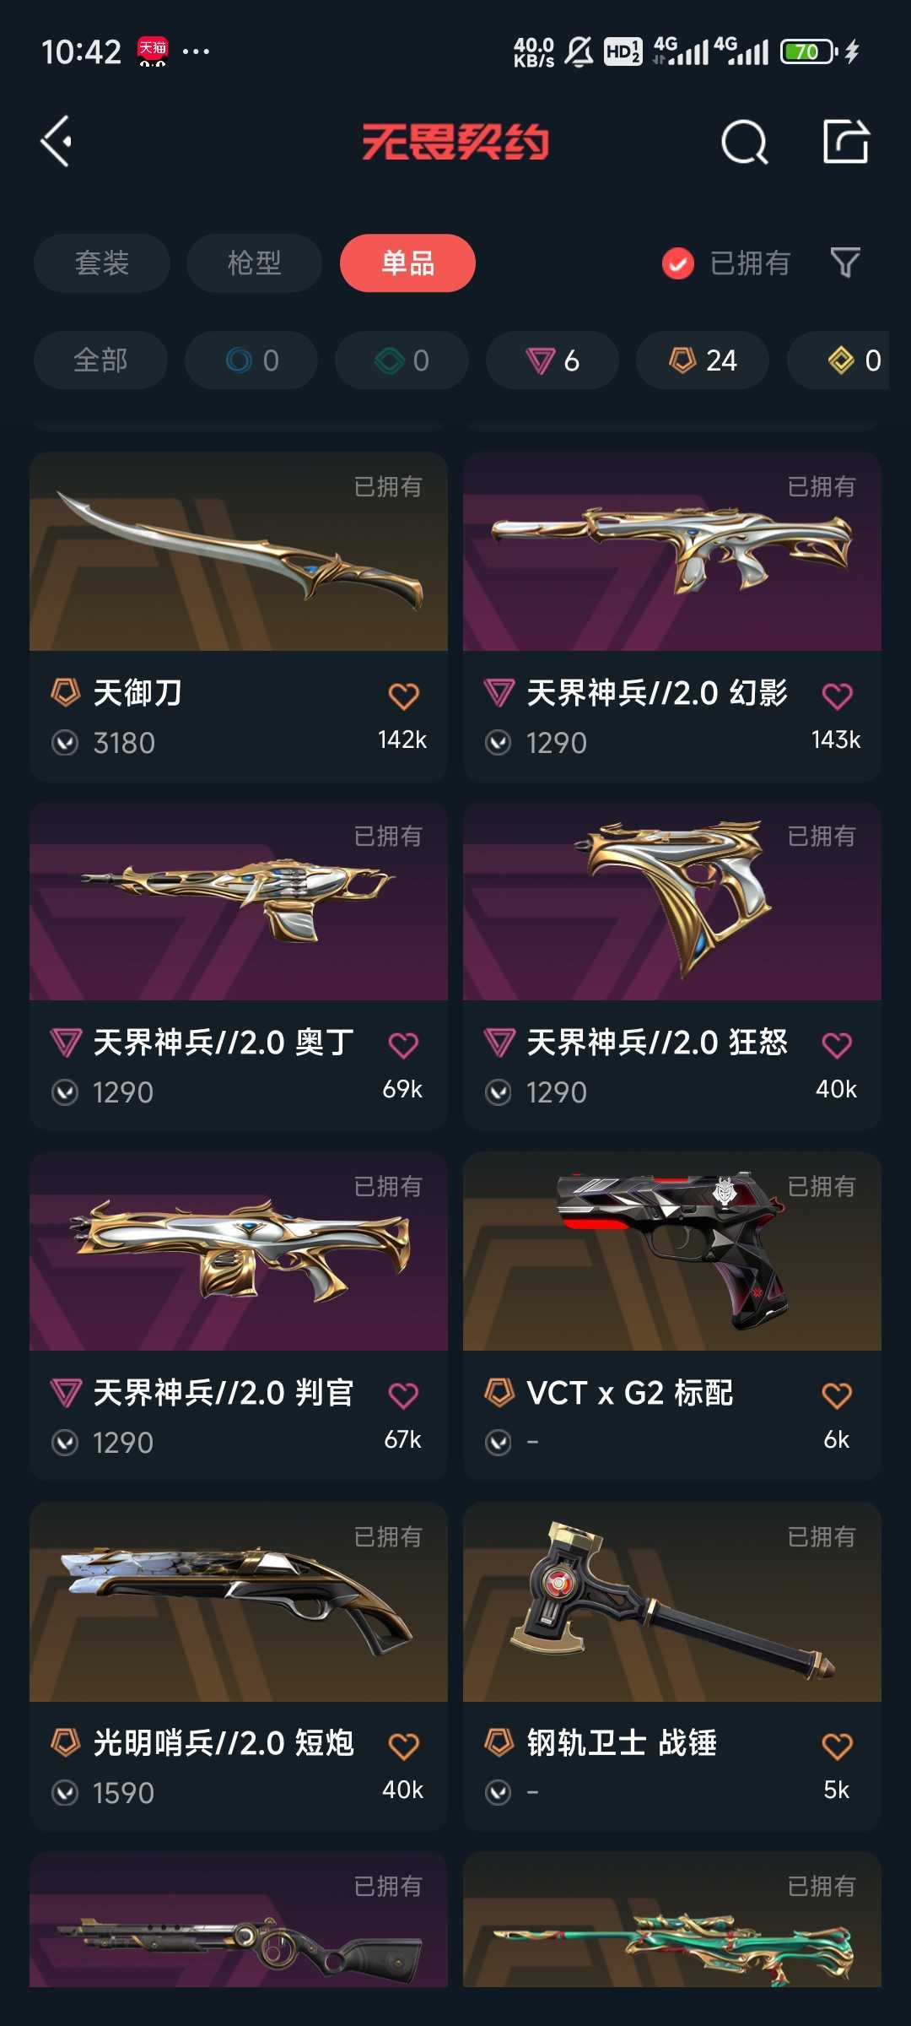Like 天界神兵//2.0 幻影 with heart icon
The width and height of the screenshot is (911, 2026).
pos(837,696)
